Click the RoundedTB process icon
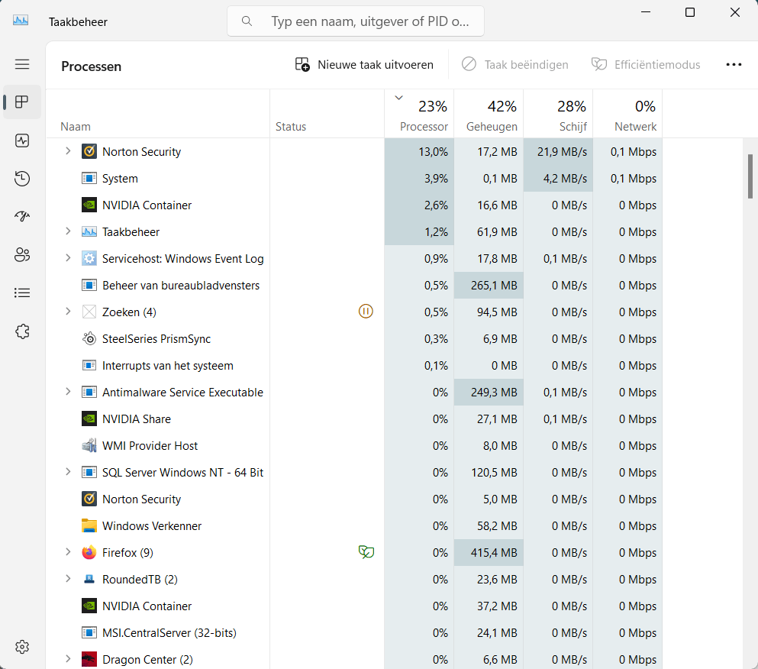 point(89,579)
